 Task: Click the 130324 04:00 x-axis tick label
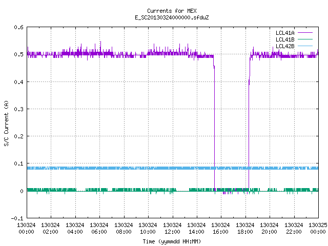(75, 229)
